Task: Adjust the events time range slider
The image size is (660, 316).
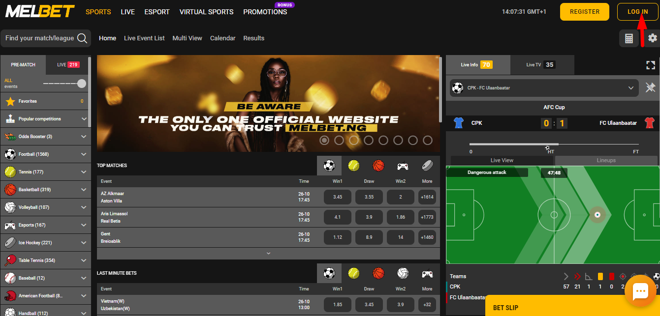Action: click(82, 84)
